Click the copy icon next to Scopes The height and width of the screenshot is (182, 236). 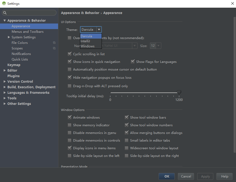pyautogui.click(x=54, y=48)
